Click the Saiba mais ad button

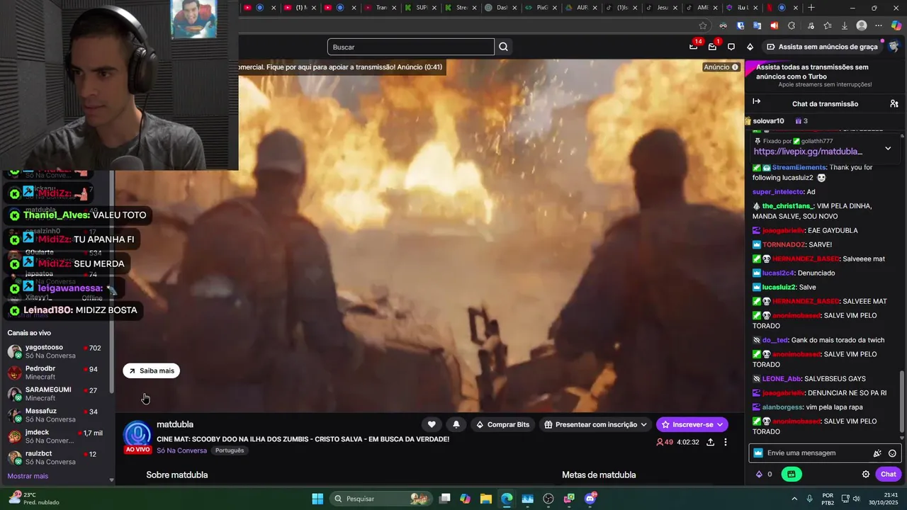(151, 370)
